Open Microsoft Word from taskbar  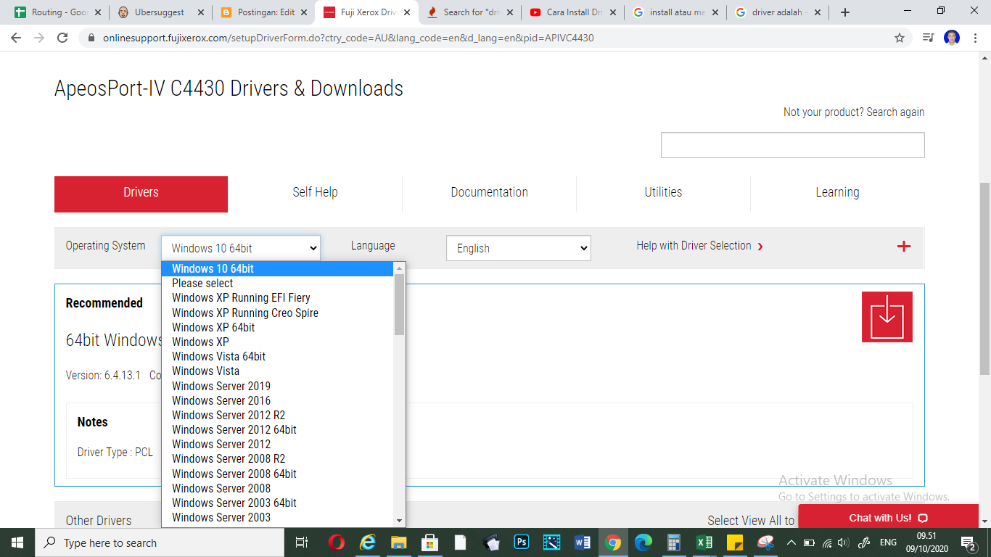[582, 542]
